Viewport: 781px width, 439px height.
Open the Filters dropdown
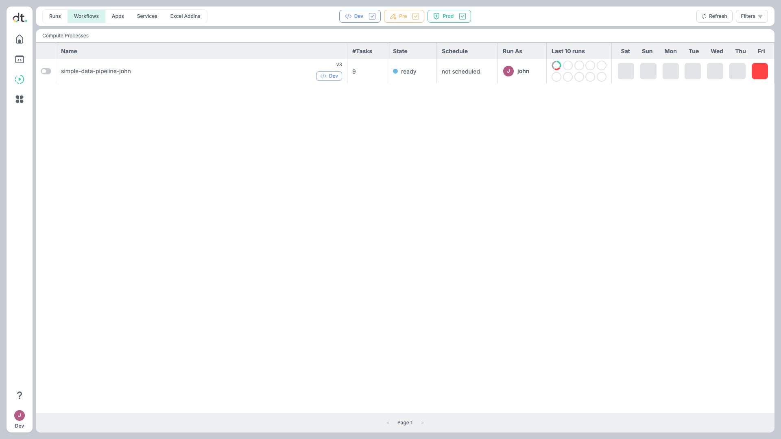click(x=751, y=16)
